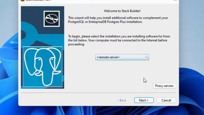Click the Cancel button
The height and width of the screenshot is (115, 204).
click(x=166, y=100)
